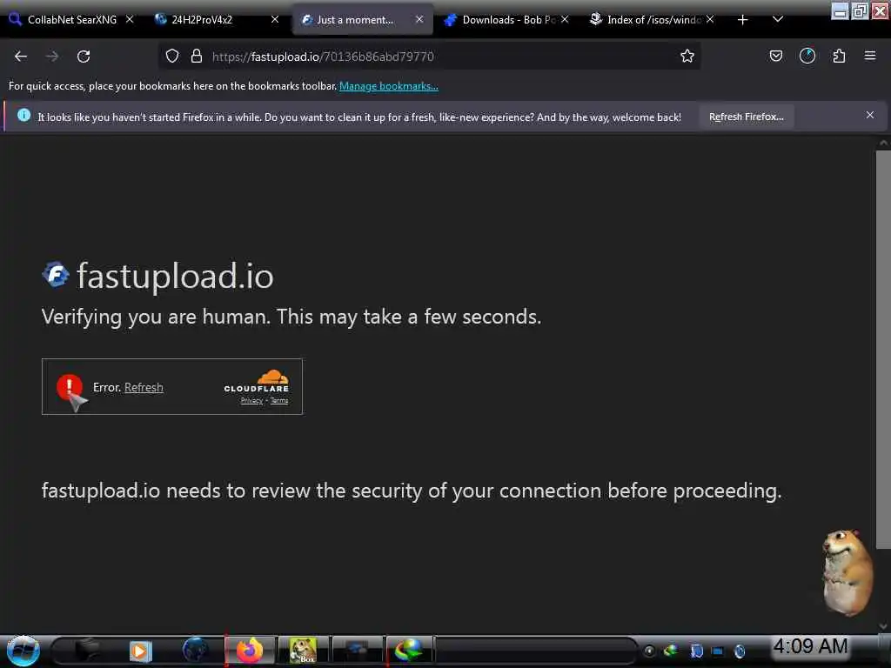Dismiss the Refresh Firefox notification bar

click(x=870, y=116)
